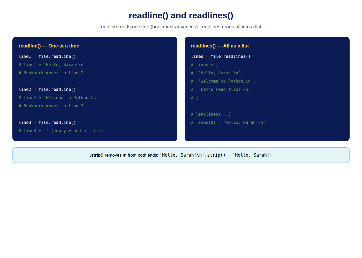Click comment '# len(lines) = 3'

(x=211, y=114)
